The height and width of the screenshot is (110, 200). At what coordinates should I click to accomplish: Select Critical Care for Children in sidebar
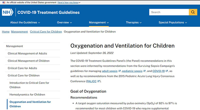click(x=24, y=75)
